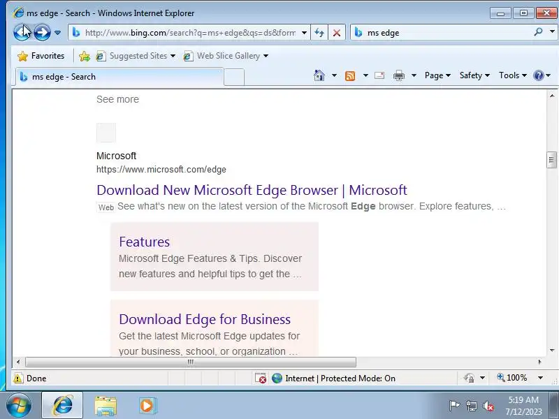The height and width of the screenshot is (419, 559).
Task: Click the muted volume tray icon
Action: pos(488,406)
